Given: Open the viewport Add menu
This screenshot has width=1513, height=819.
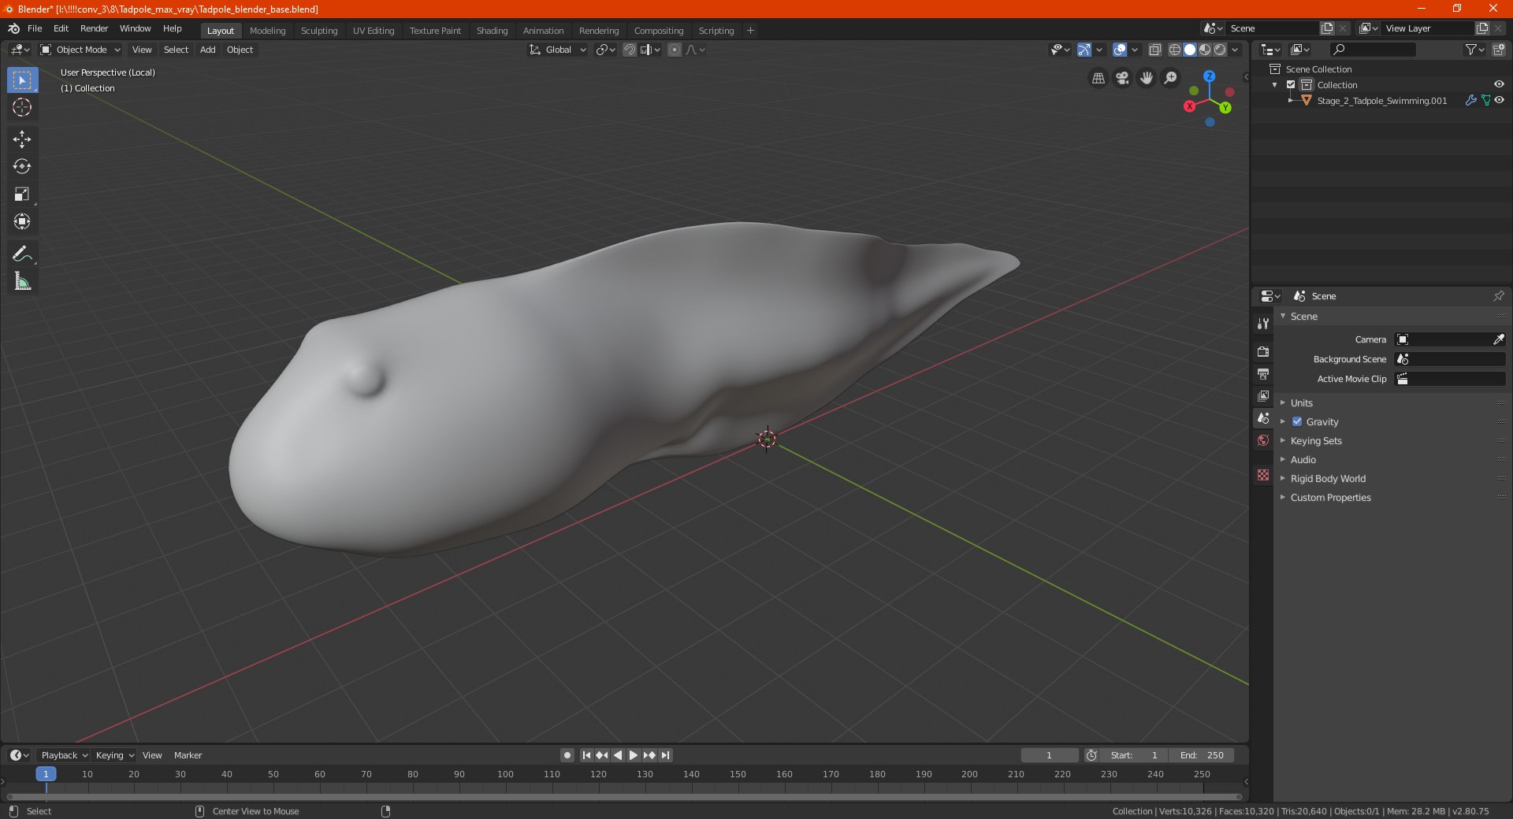Looking at the screenshot, I should coord(207,50).
